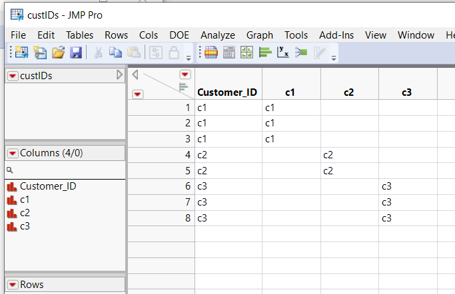
Task: Save the data table with floppy icon
Action: coord(75,53)
